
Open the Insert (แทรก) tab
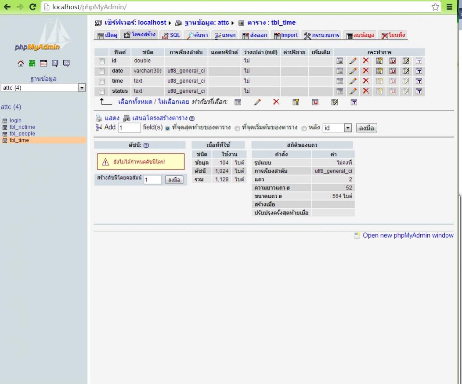pos(225,35)
